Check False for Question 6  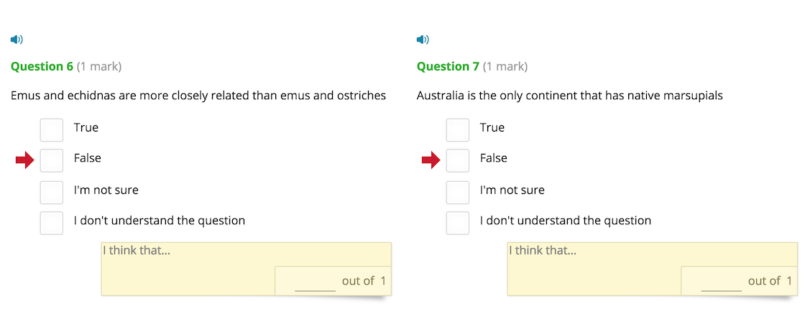coord(51,161)
